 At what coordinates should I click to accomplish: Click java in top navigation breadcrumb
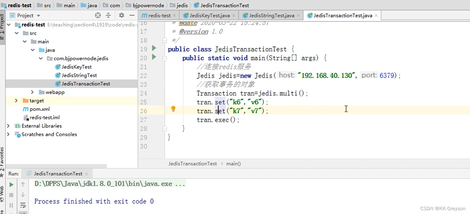89,5
